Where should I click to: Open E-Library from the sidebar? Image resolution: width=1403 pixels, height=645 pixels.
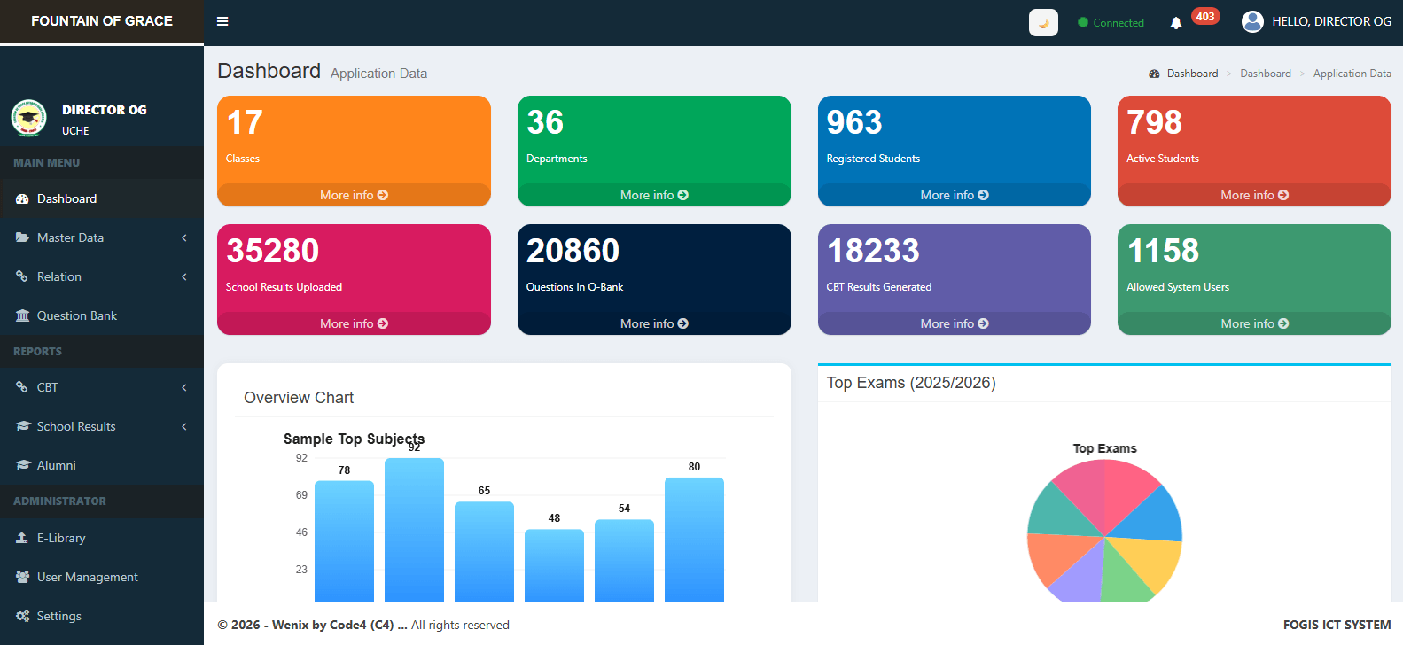tap(102, 538)
